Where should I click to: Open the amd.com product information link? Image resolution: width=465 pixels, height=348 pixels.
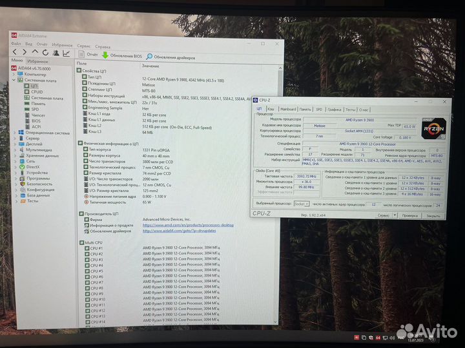(x=188, y=225)
